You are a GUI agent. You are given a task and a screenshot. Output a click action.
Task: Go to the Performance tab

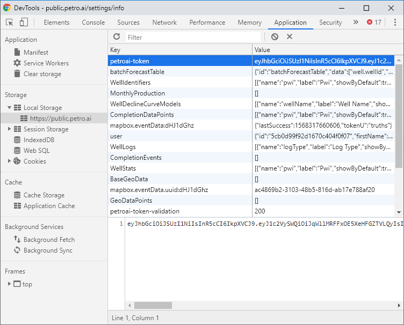pos(207,23)
